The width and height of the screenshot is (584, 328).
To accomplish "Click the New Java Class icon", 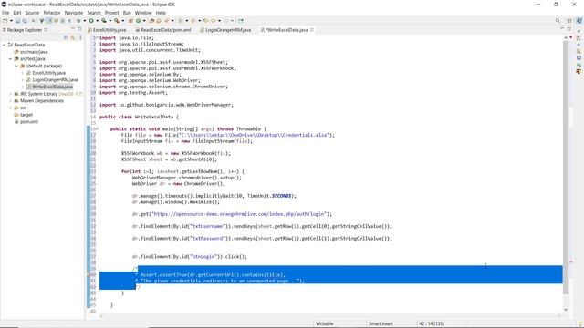I will pyautogui.click(x=138, y=21).
